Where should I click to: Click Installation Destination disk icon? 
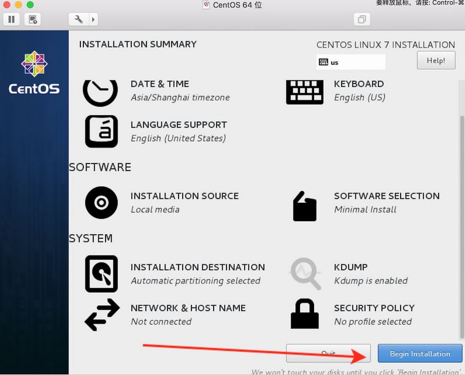[x=101, y=274]
